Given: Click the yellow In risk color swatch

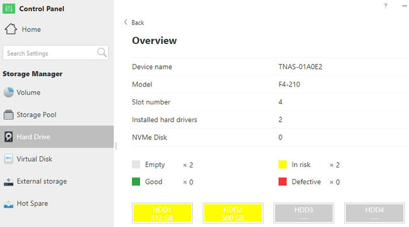Looking at the screenshot, I should pos(282,165).
